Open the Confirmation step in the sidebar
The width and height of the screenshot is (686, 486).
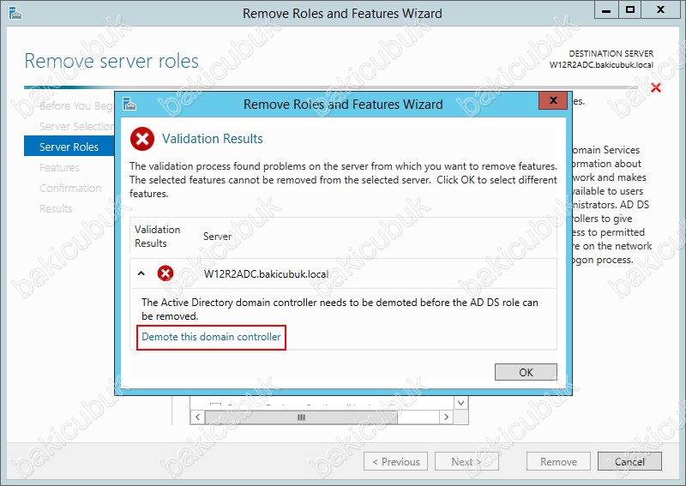point(70,188)
